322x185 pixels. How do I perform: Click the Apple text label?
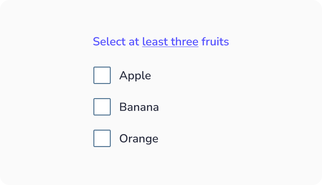[135, 76]
